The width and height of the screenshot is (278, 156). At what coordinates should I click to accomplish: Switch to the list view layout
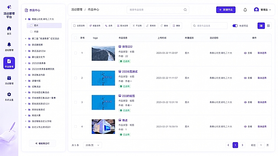pyautogui.click(x=261, y=26)
